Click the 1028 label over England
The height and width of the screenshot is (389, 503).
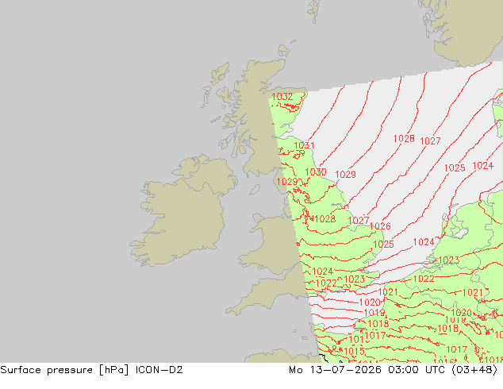click(325, 219)
